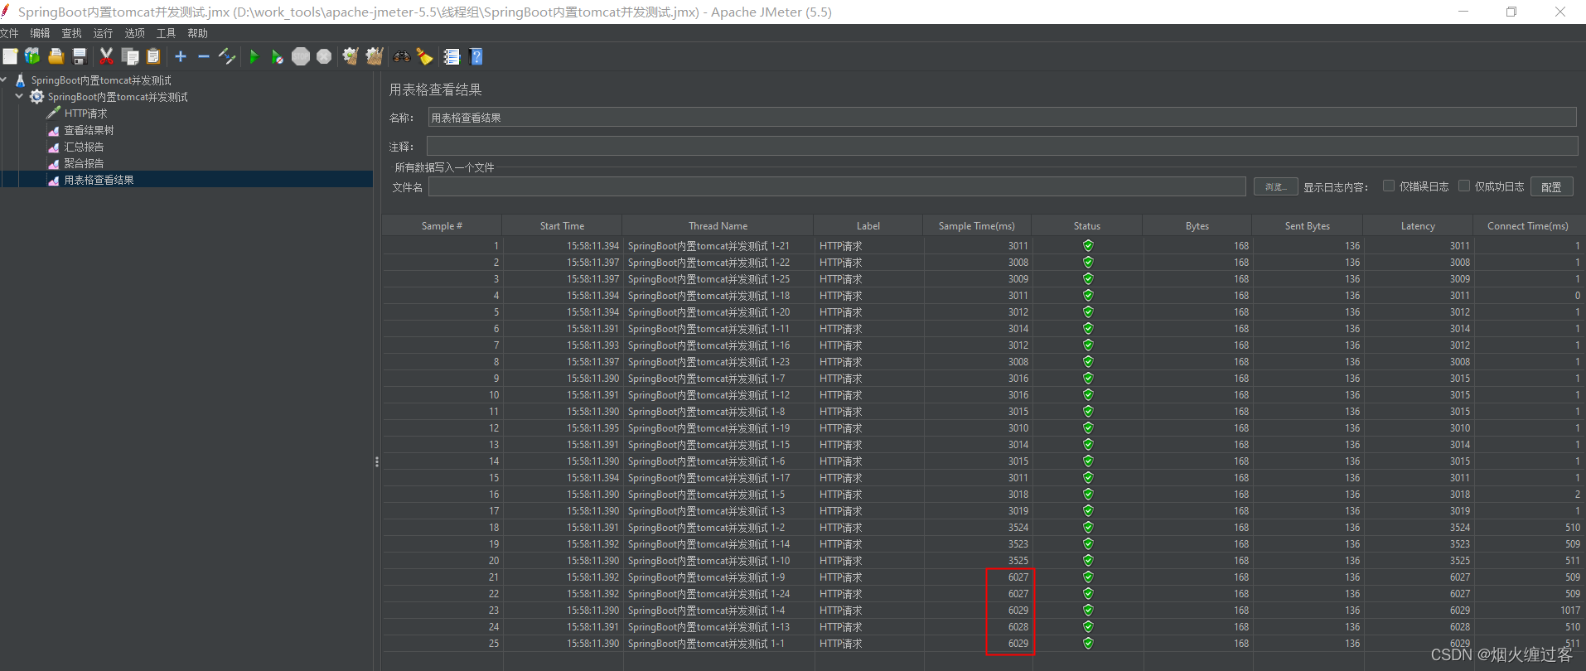Open Search with the binoculars icon
The image size is (1586, 671).
(402, 56)
